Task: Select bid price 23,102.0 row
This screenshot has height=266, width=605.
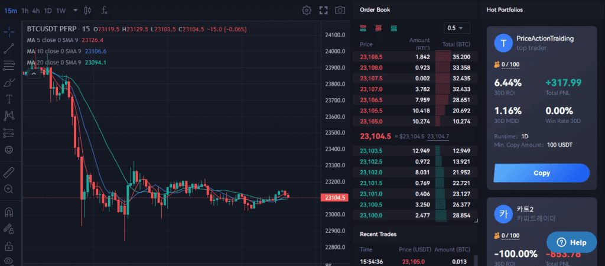Action: pos(415,172)
